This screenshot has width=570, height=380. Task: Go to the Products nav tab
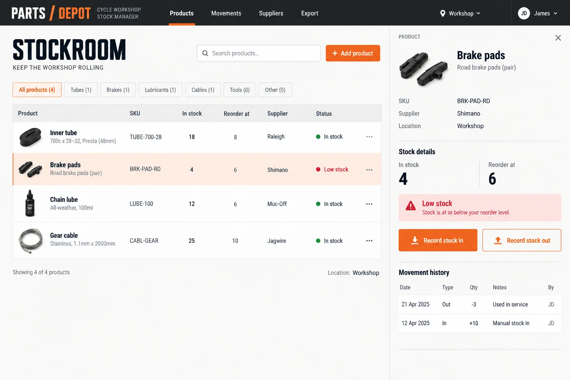click(x=182, y=13)
